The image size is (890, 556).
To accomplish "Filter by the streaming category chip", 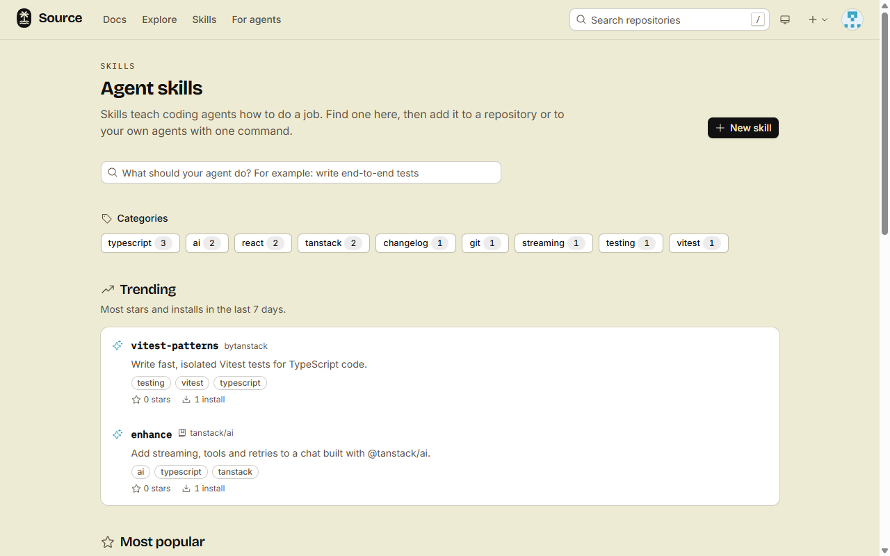I will pos(553,243).
